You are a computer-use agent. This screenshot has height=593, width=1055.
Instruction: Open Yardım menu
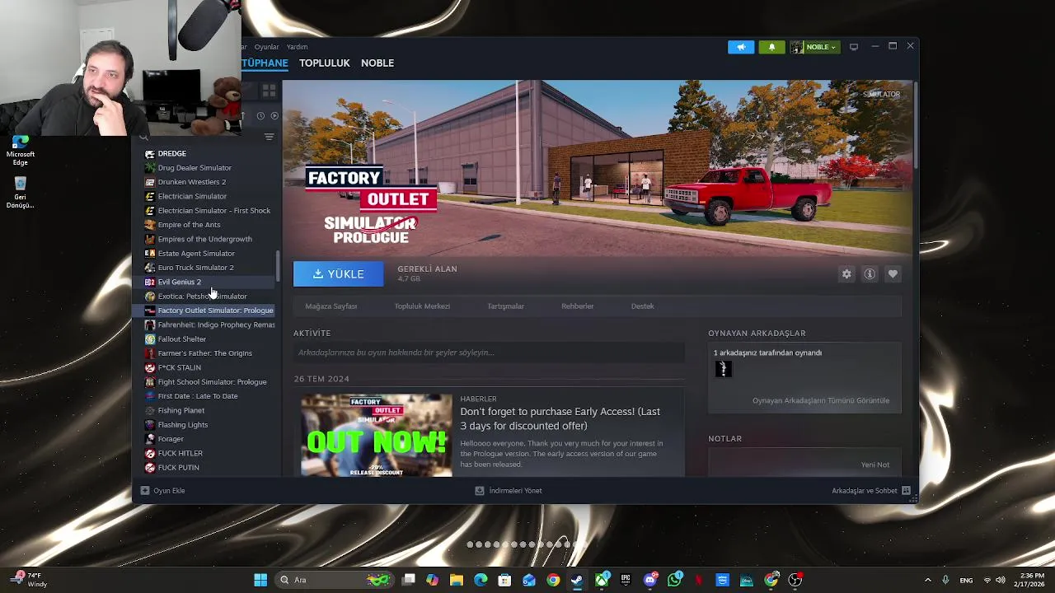[297, 47]
